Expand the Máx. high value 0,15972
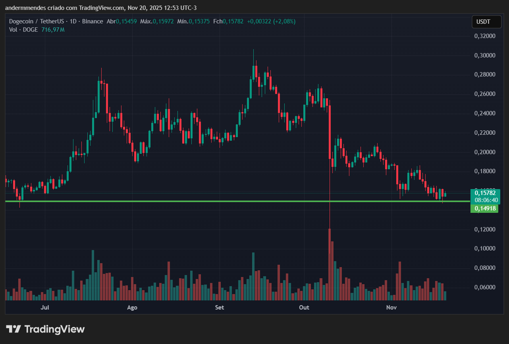 pyautogui.click(x=157, y=21)
